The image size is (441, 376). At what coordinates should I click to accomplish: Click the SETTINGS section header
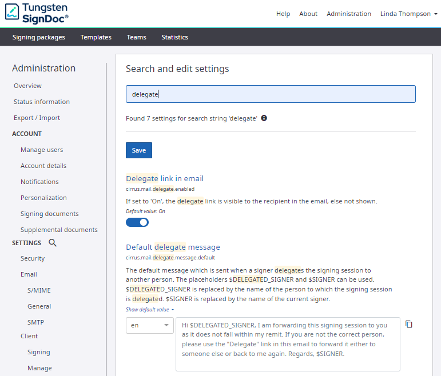coord(26,243)
